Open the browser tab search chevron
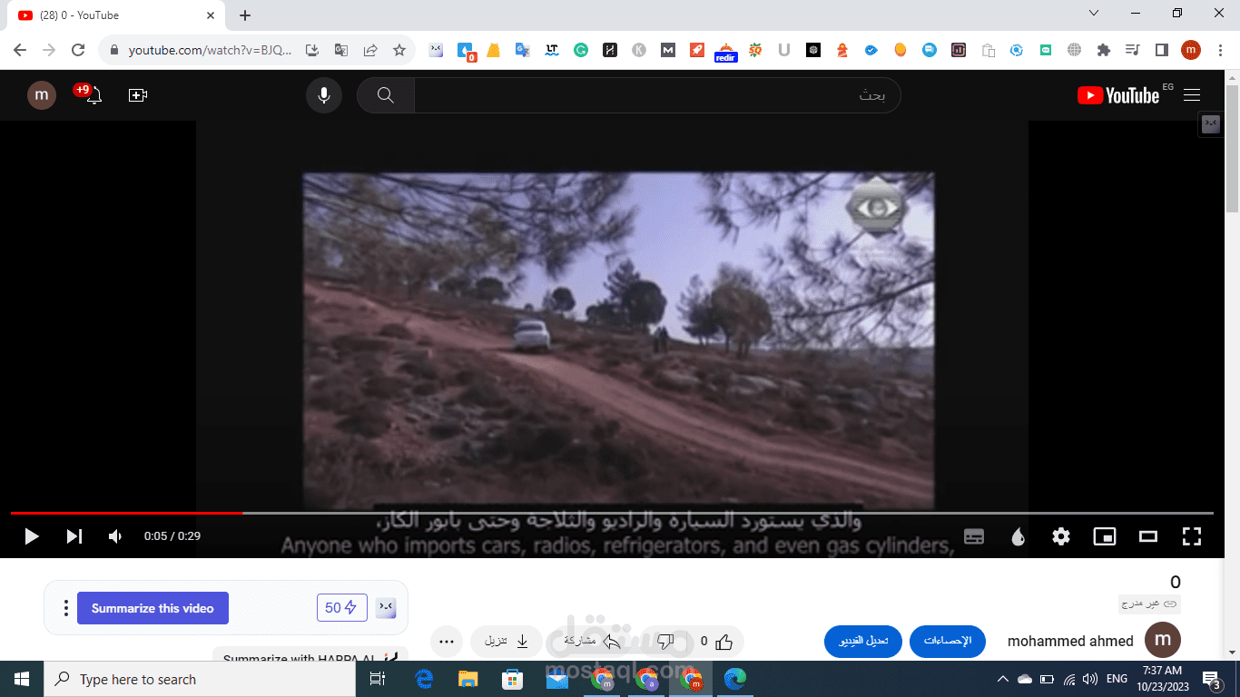Image resolution: width=1240 pixels, height=697 pixels. (1093, 13)
